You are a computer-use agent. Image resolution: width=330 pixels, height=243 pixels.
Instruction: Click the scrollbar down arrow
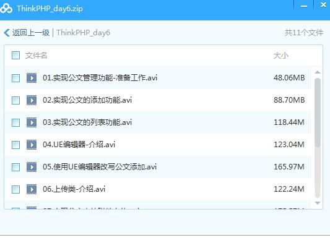point(318,203)
